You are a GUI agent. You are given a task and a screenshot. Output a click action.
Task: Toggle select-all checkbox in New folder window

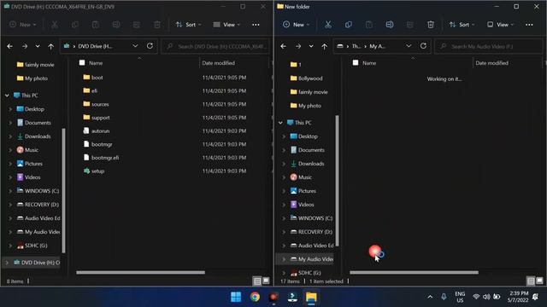(356, 62)
